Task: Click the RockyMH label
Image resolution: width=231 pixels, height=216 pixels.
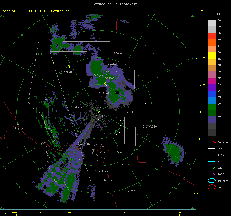Action: point(68,72)
